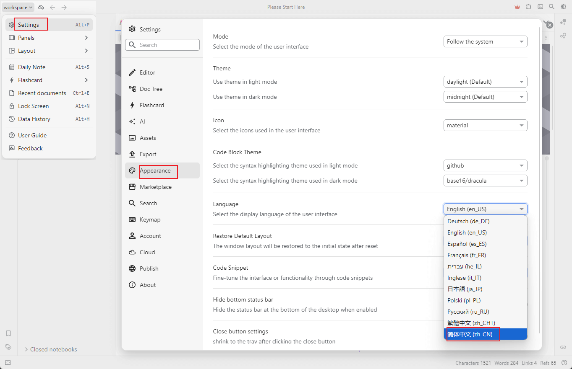Open the light code theme dropdown showing github
Image resolution: width=572 pixels, height=369 pixels.
(485, 165)
